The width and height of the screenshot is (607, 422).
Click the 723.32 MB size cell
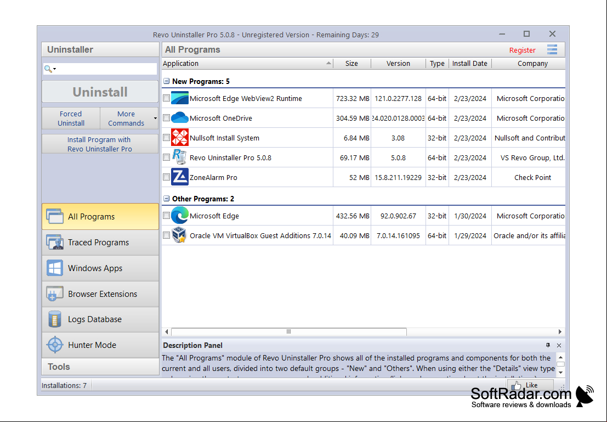[x=352, y=98]
